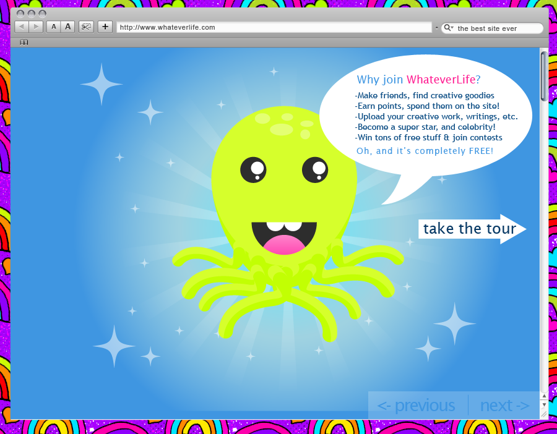Click 'Earn points, spend them on the site!'

point(427,106)
